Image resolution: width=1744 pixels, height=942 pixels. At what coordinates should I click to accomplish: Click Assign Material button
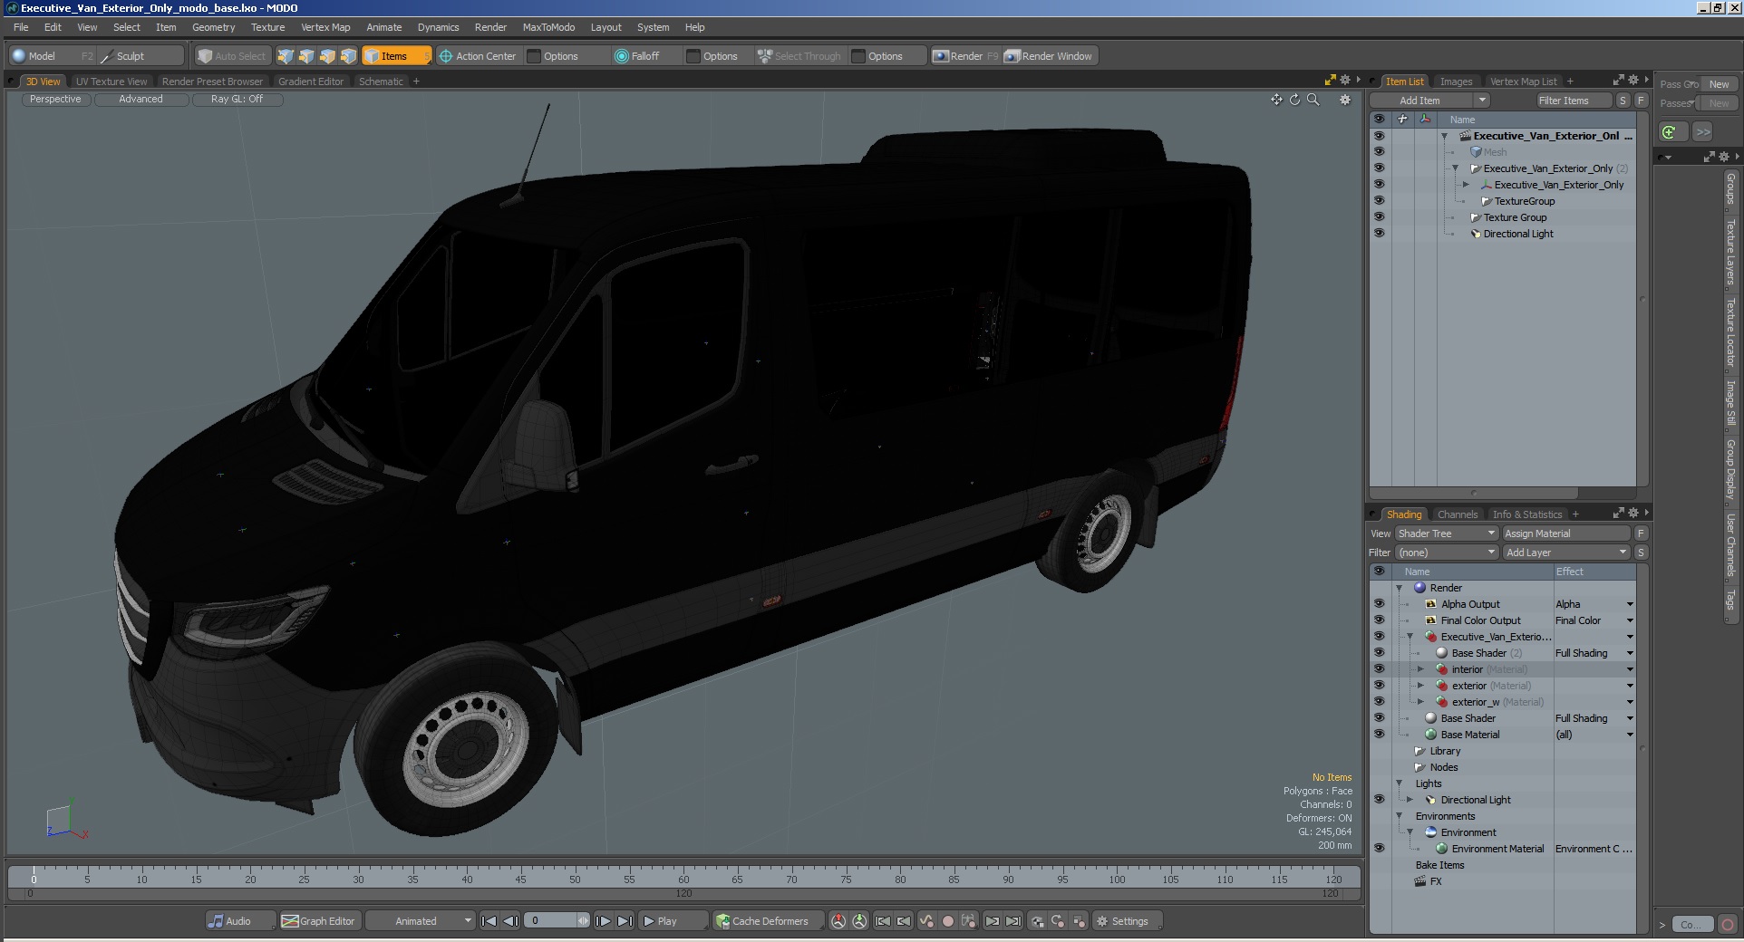point(1565,533)
